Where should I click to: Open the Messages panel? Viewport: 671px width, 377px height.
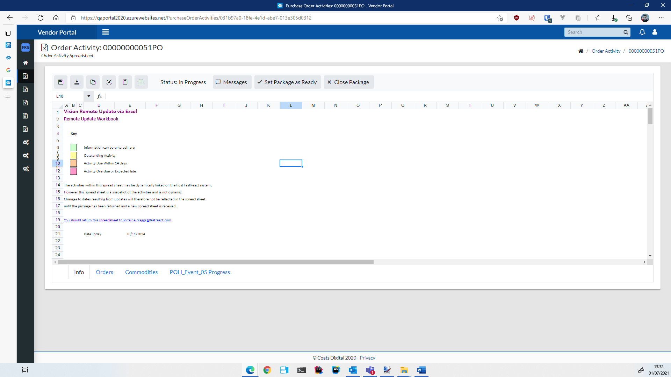tap(232, 82)
